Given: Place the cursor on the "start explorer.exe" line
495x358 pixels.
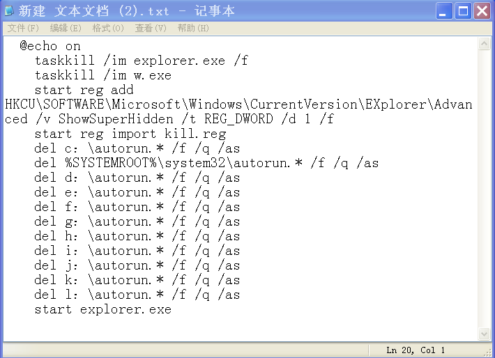Looking at the screenshot, I should click(x=102, y=309).
